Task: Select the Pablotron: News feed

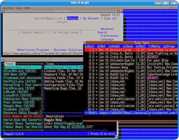Action: pos(23,99)
